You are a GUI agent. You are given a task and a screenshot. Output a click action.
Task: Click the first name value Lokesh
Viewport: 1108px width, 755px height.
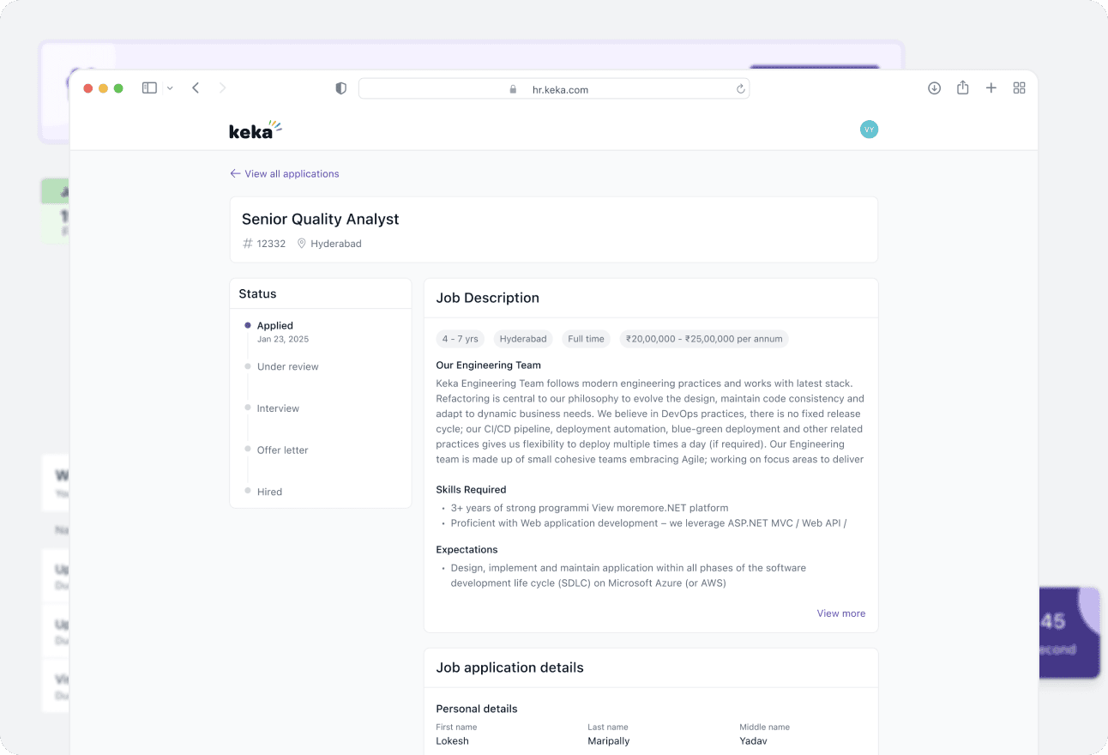coord(452,740)
